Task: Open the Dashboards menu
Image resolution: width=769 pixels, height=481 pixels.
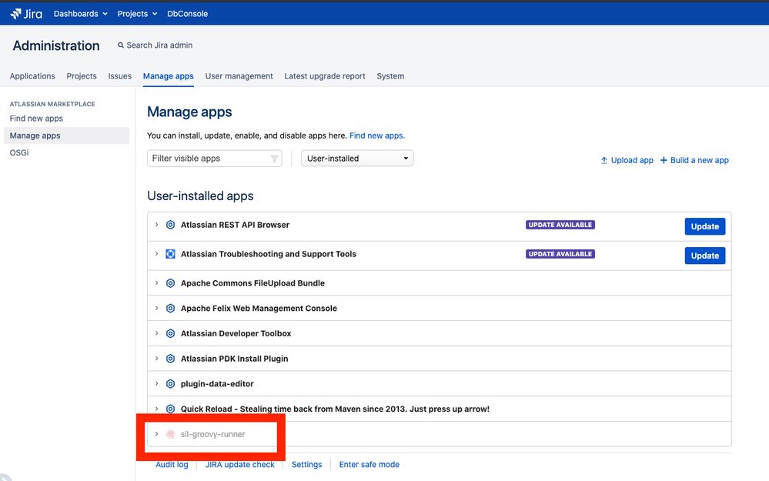Action: pyautogui.click(x=80, y=14)
